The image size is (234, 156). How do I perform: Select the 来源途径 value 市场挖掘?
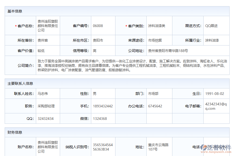click(155, 40)
